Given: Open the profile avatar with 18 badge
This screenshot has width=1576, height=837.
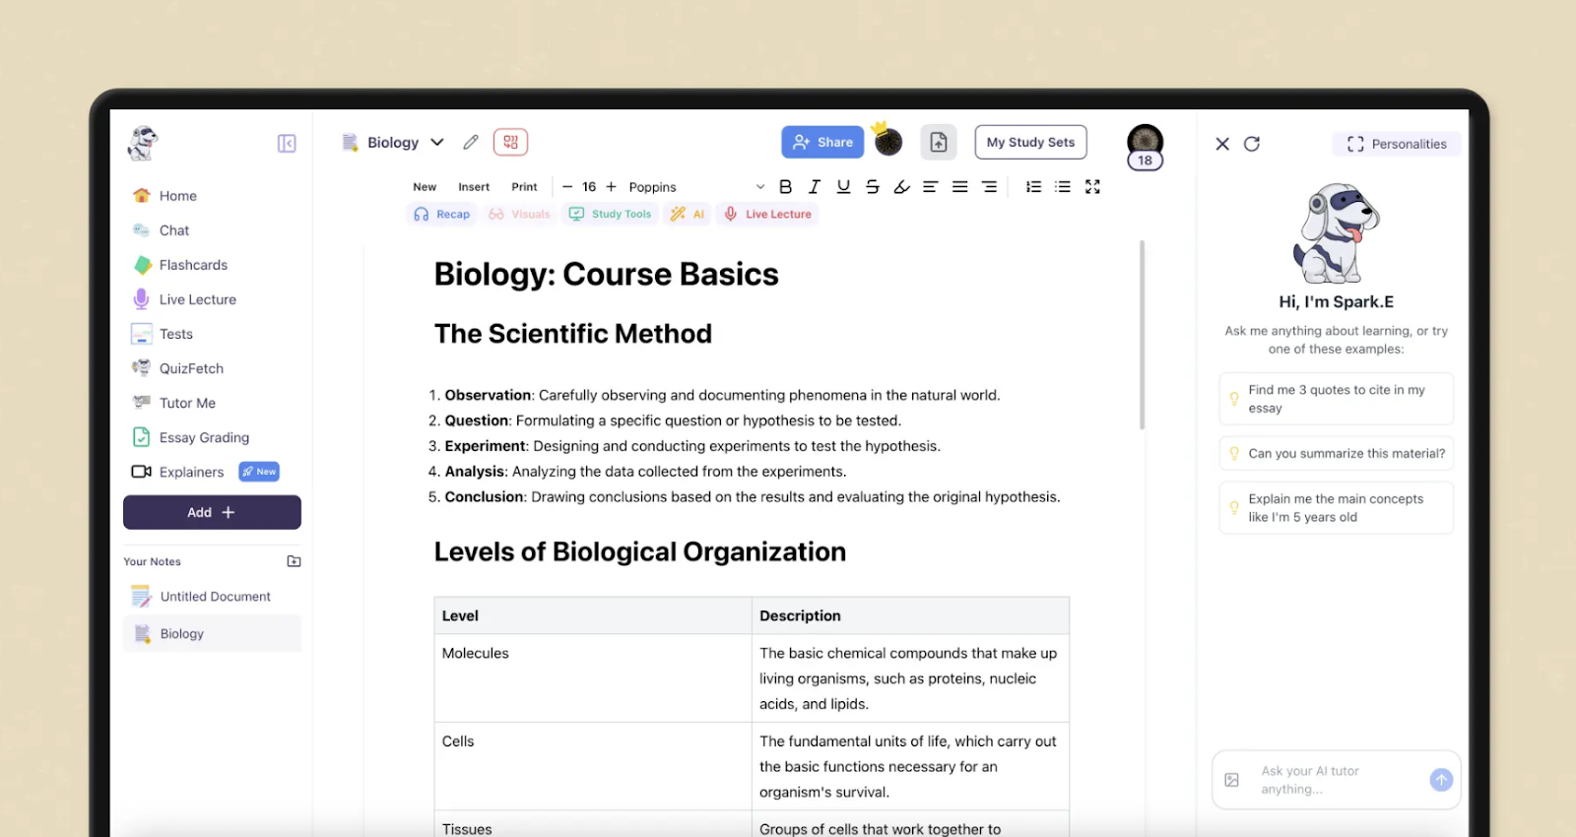Looking at the screenshot, I should (1145, 148).
